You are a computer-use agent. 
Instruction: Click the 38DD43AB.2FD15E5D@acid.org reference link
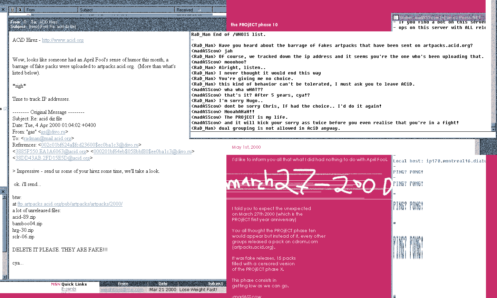click(x=52, y=158)
